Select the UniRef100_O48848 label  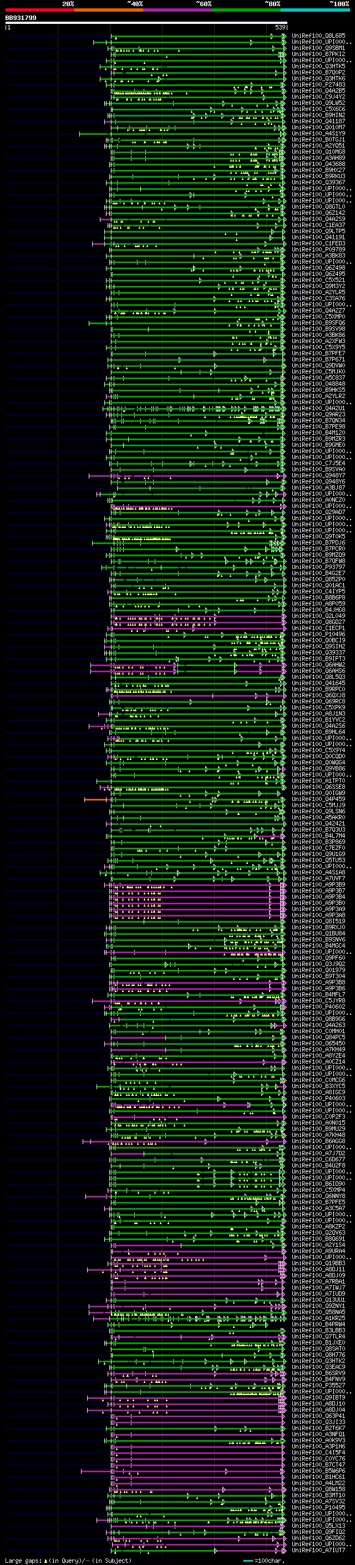318,384
